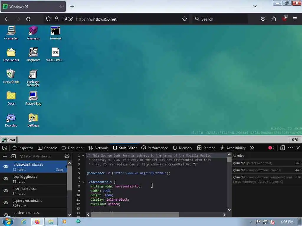Open the Settings desktop icon

click(x=33, y=120)
